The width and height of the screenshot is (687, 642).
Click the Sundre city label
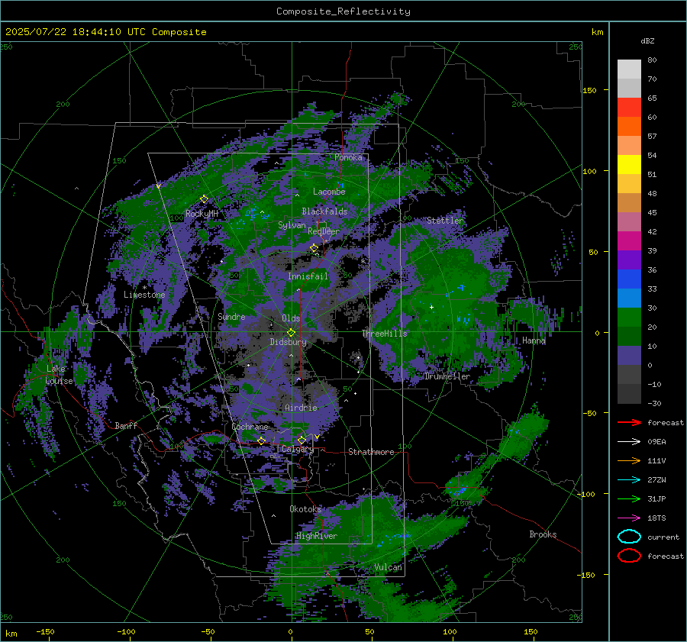pyautogui.click(x=231, y=316)
